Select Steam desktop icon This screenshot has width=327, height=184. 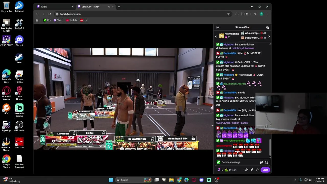click(x=19, y=58)
